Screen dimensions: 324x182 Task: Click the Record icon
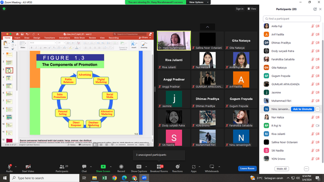click(121, 166)
